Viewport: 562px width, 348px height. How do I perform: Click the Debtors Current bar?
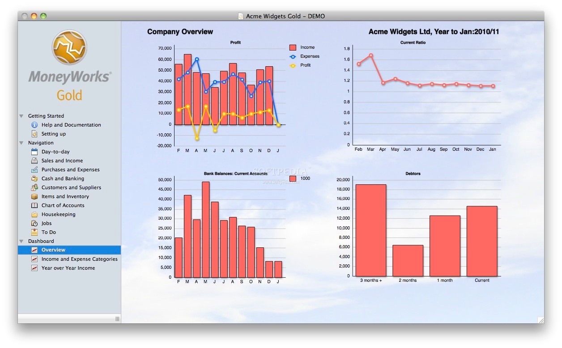click(482, 241)
